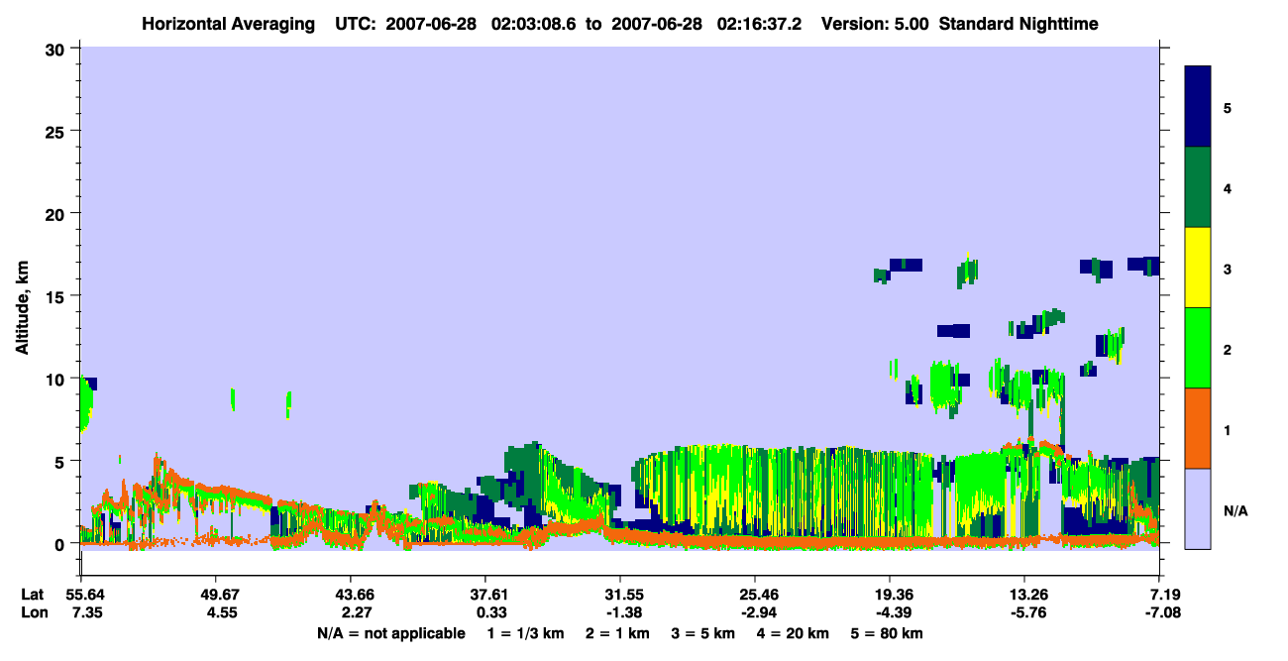Click the 'N/A = not applicable' legend note
Image resolution: width=1288 pixels, height=661 pixels.
click(391, 632)
